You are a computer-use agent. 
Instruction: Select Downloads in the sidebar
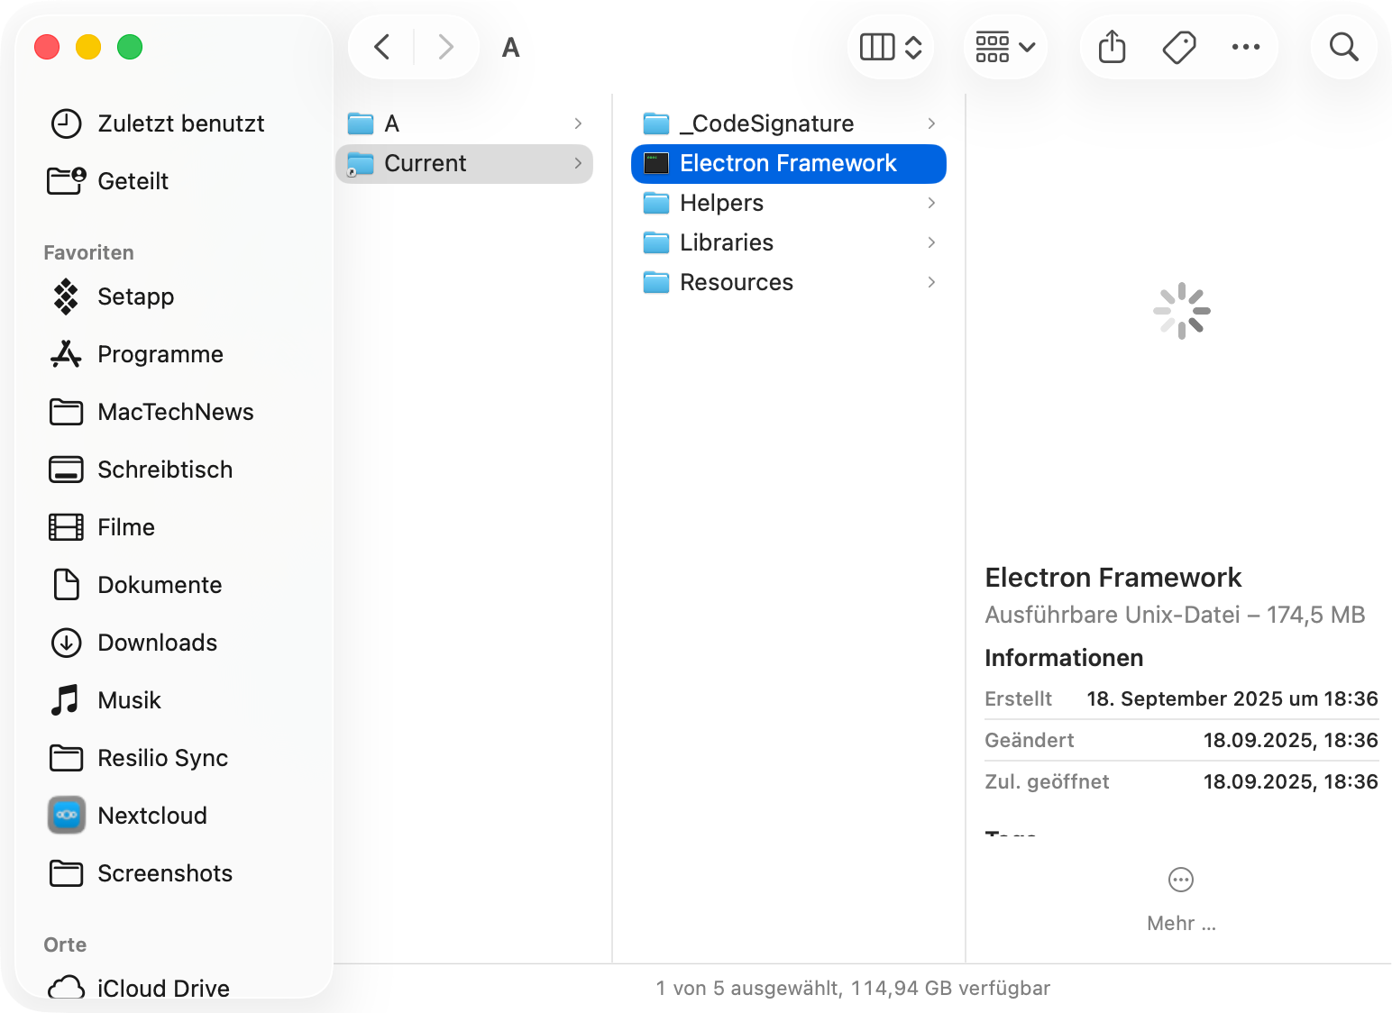(x=157, y=643)
